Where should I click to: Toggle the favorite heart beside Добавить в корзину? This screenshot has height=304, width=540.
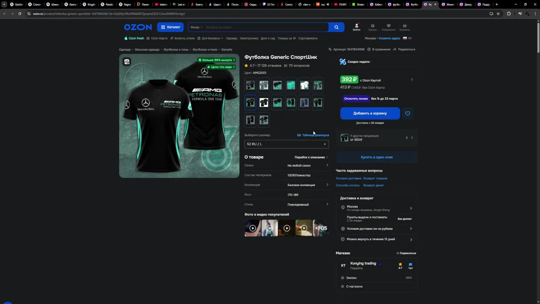coord(408,113)
